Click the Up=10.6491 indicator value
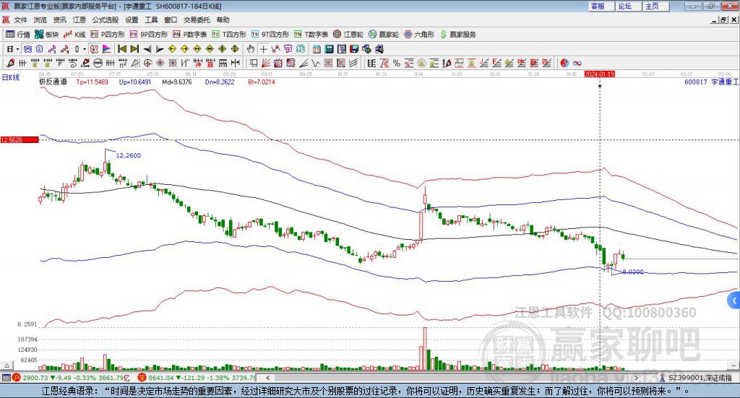Image resolution: width=740 pixels, height=398 pixels. click(x=135, y=82)
